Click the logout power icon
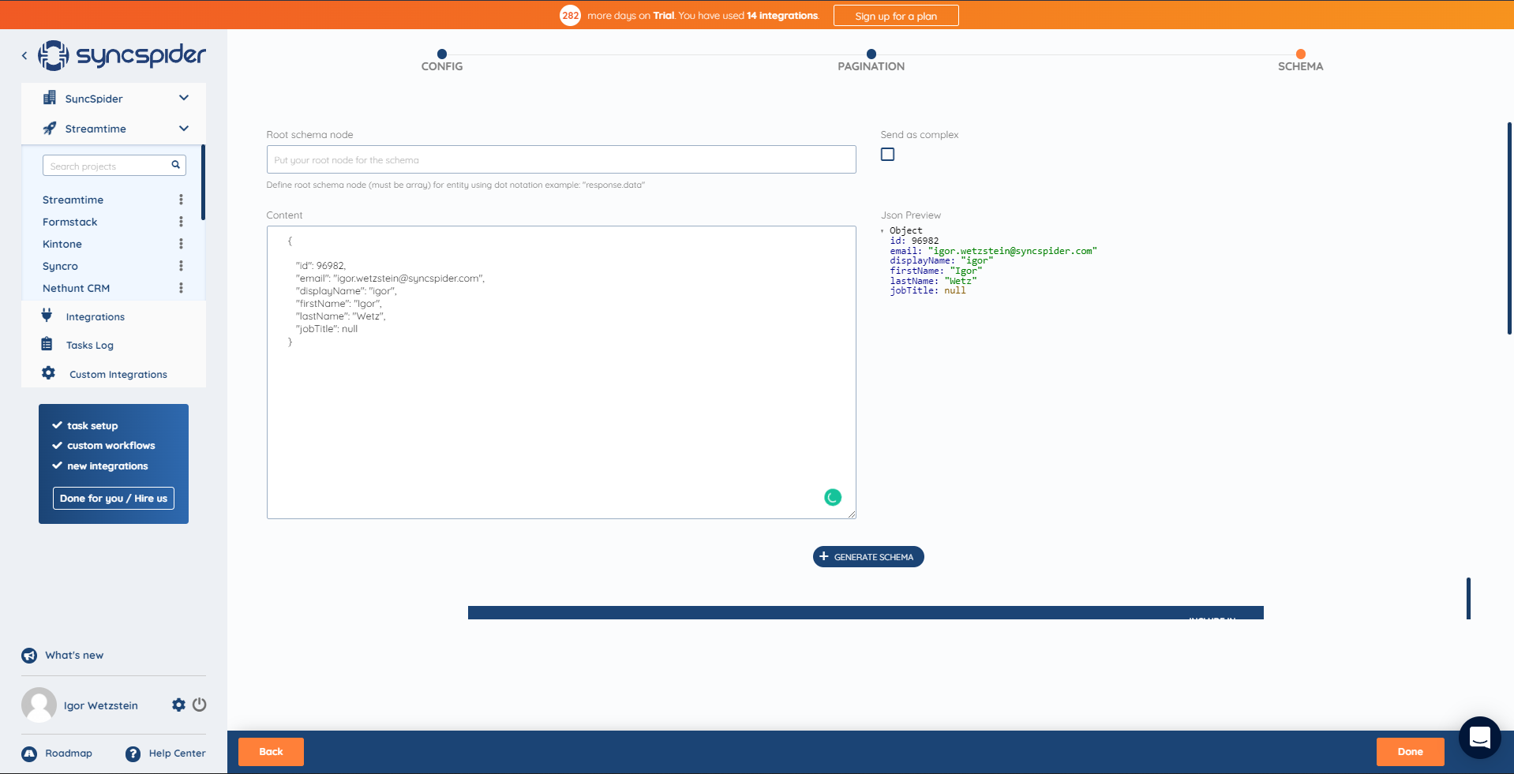Viewport: 1514px width, 774px height. [x=200, y=705]
